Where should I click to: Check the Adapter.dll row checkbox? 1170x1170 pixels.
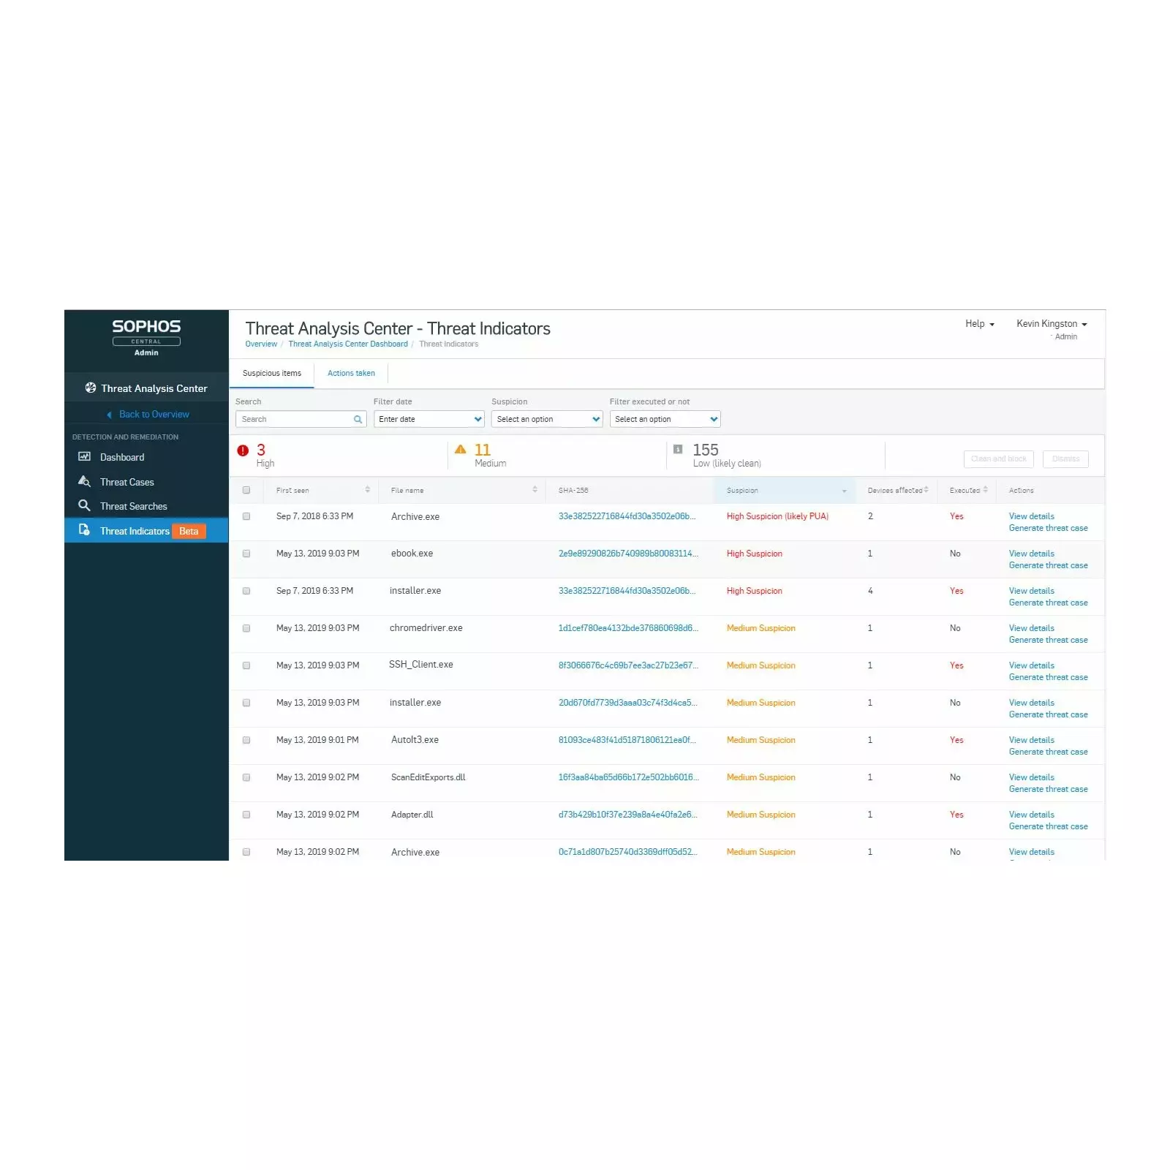pos(246,815)
